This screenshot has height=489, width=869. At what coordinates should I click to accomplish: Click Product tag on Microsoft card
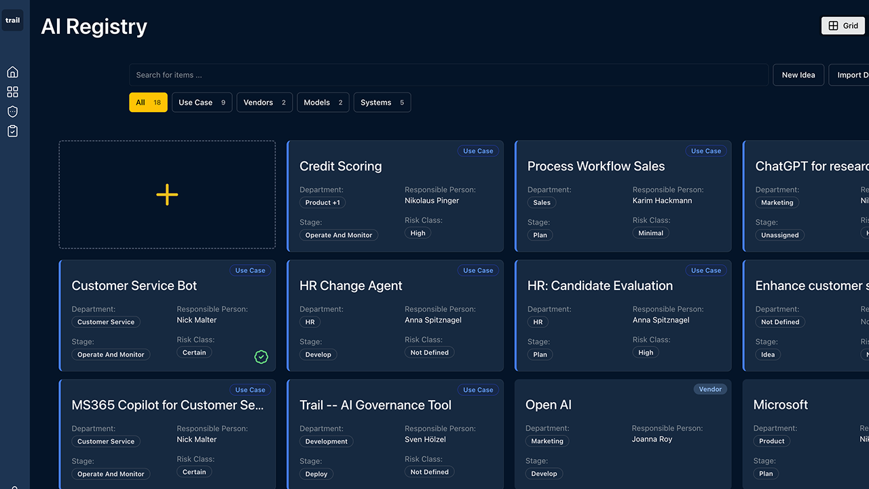(x=772, y=441)
